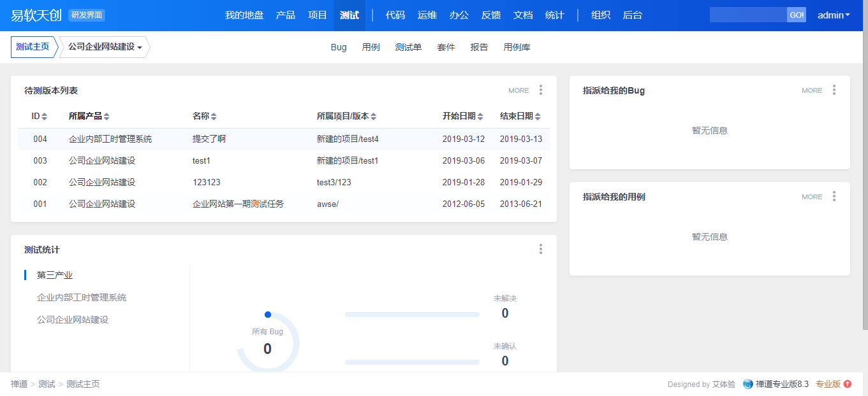This screenshot has width=868, height=396.
Task: Open the 用例 sub-tab
Action: point(371,47)
